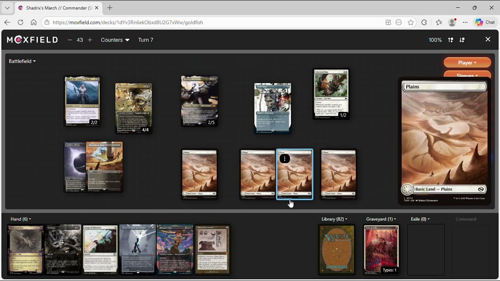
Task: Select the rightmost Plains land on battlefield
Action: click(x=339, y=174)
